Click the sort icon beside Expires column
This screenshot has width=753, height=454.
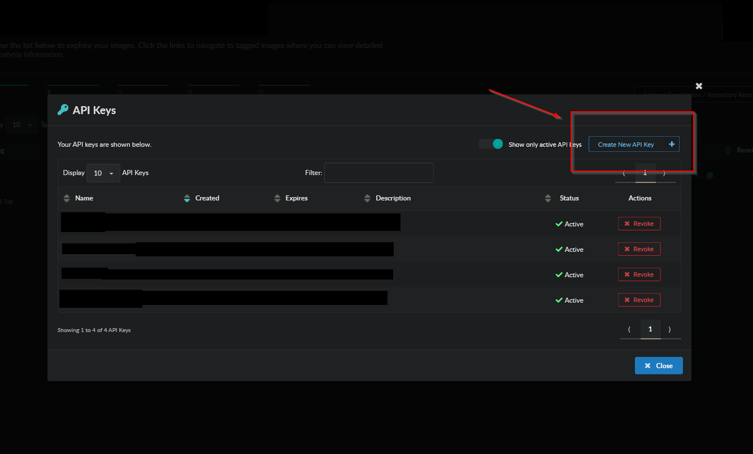[277, 198]
